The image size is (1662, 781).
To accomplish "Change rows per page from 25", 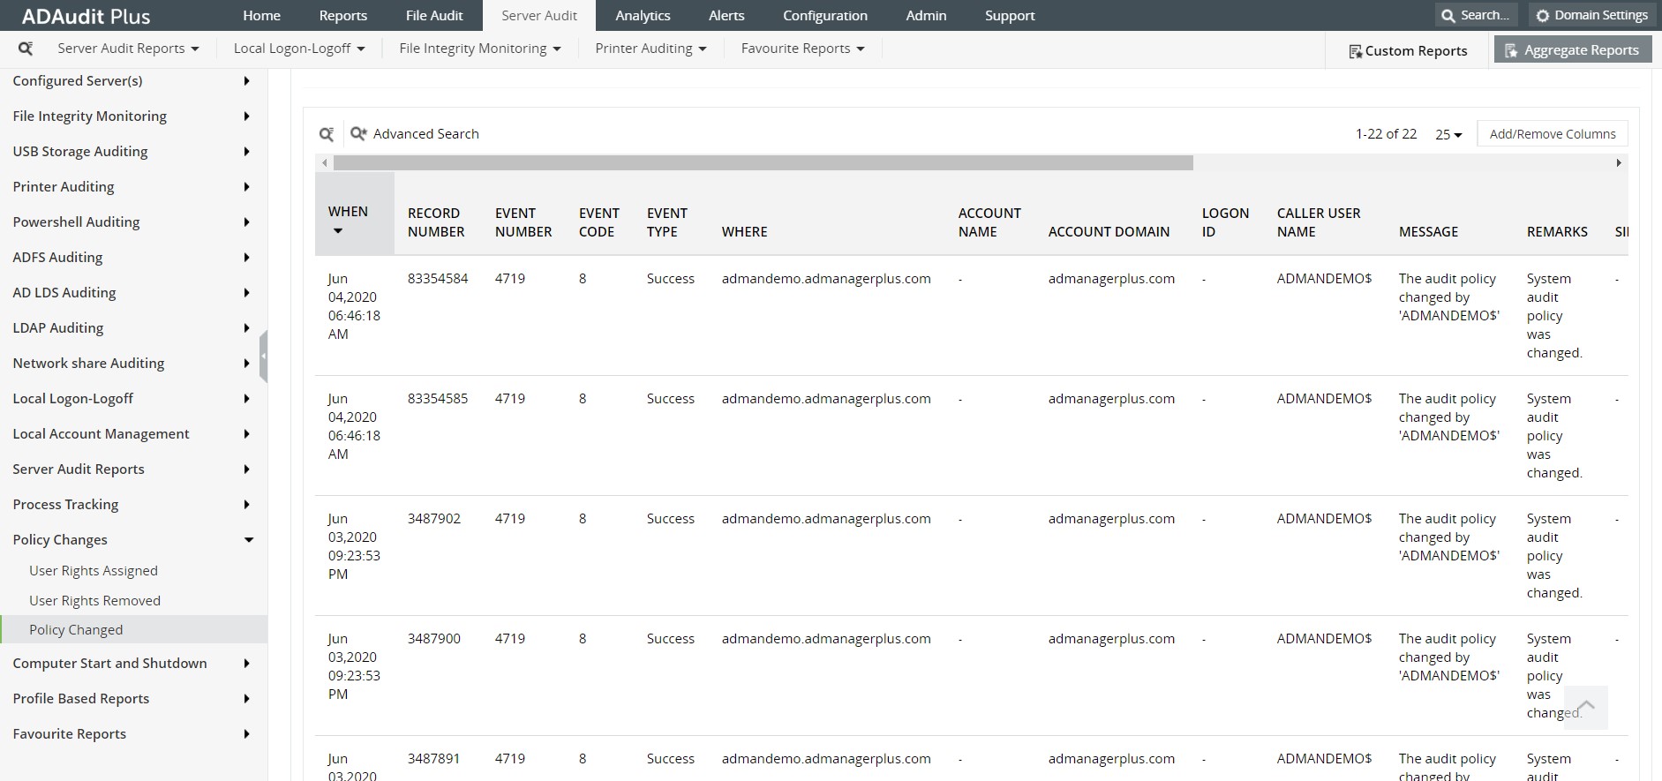I will tap(1448, 134).
